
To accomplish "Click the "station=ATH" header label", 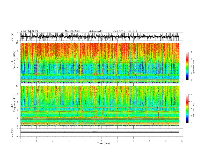I will (96, 31).
